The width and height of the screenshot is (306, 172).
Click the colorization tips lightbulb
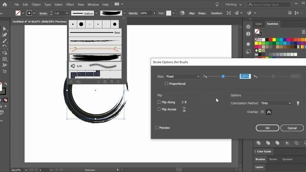tap(298, 103)
